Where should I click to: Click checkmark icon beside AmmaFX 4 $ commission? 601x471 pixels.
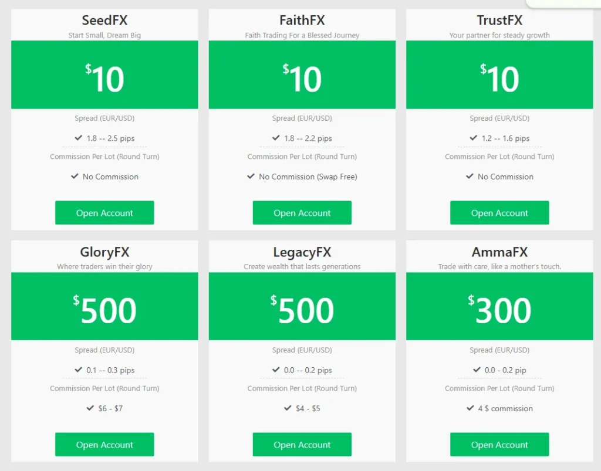click(471, 408)
